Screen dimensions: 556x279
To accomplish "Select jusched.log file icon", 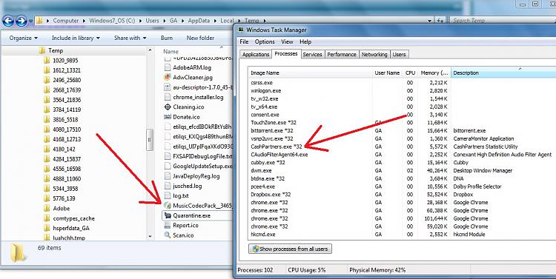I will click(168, 186).
